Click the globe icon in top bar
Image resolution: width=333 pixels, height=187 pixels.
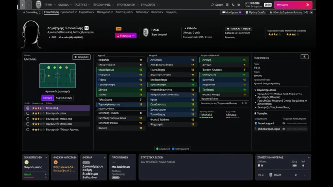click(x=239, y=5)
